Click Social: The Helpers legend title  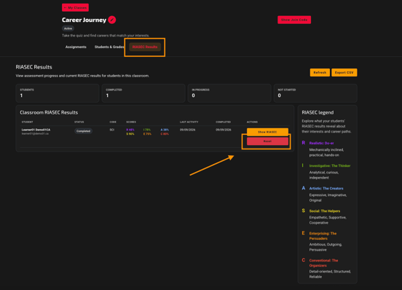pyautogui.click(x=325, y=211)
